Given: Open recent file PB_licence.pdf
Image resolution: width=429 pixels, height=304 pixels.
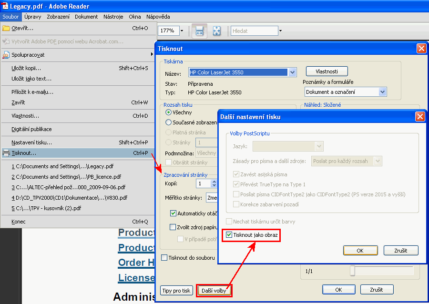Looking at the screenshot, I should click(x=78, y=177).
